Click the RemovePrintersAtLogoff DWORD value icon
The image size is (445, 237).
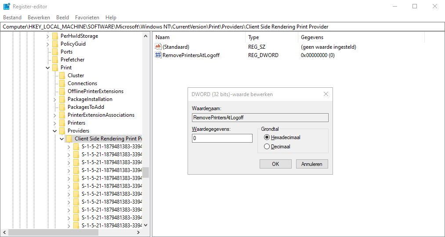coord(158,55)
